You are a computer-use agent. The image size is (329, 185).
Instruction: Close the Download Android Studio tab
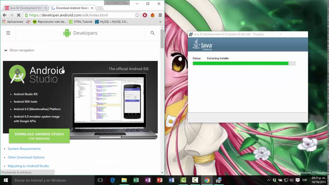[92, 8]
